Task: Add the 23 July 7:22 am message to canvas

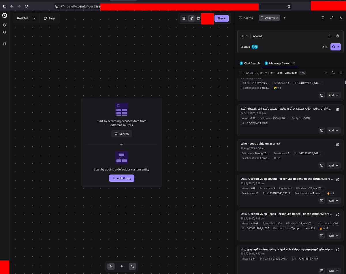Action: [334, 200]
